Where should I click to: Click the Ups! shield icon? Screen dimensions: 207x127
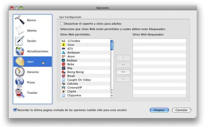pyautogui.click(x=20, y=61)
